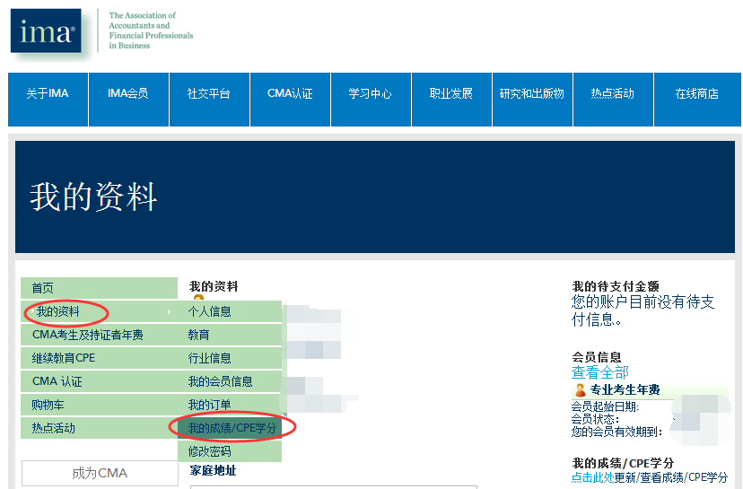743x489 pixels.
Task: Open CMA考生及持证者年费 sidebar item
Action: tap(99, 335)
